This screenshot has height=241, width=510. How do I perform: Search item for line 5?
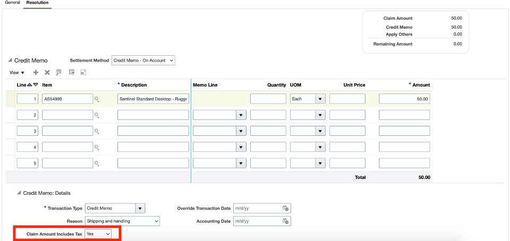[x=97, y=163]
